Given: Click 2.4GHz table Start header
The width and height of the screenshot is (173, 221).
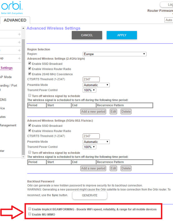Looking at the screenshot, I should 59,105.
